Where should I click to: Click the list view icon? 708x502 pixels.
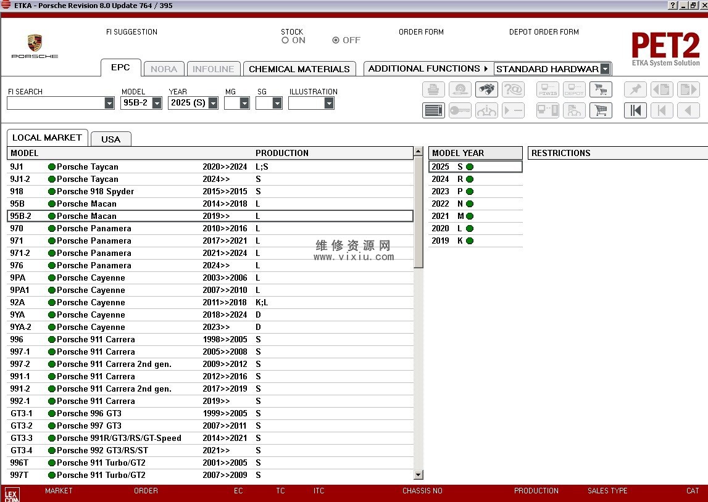[x=433, y=110]
